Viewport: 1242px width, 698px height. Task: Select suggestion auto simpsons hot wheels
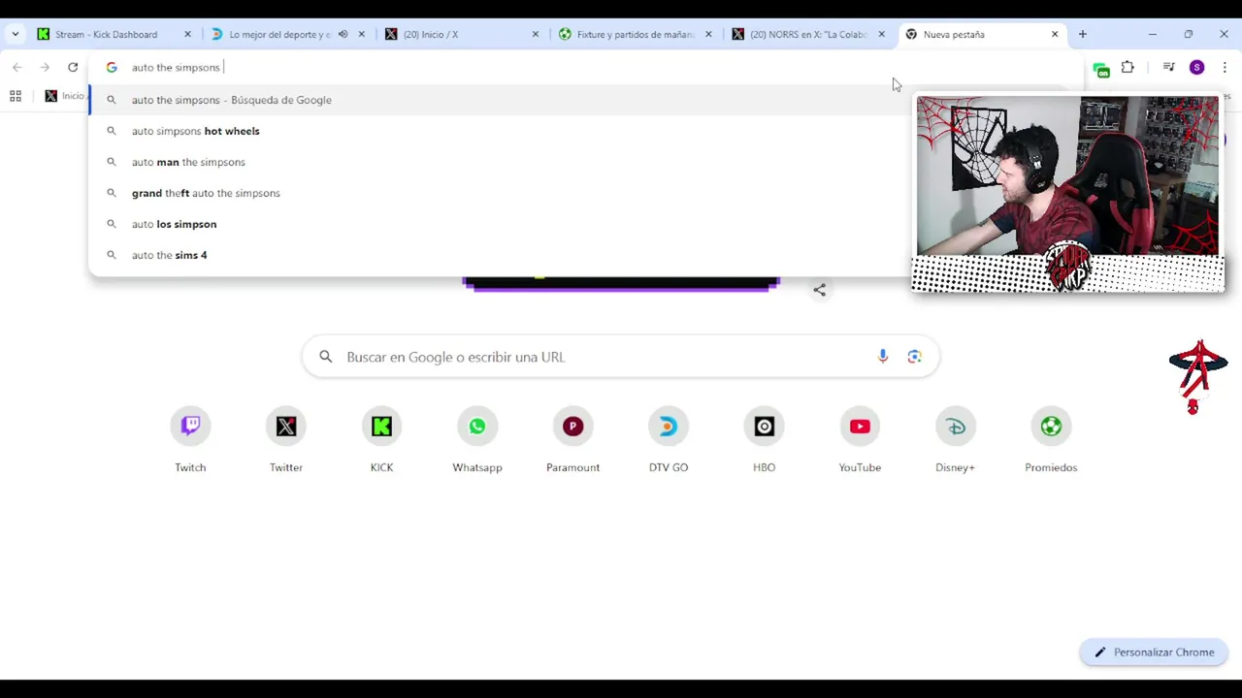tap(500, 131)
